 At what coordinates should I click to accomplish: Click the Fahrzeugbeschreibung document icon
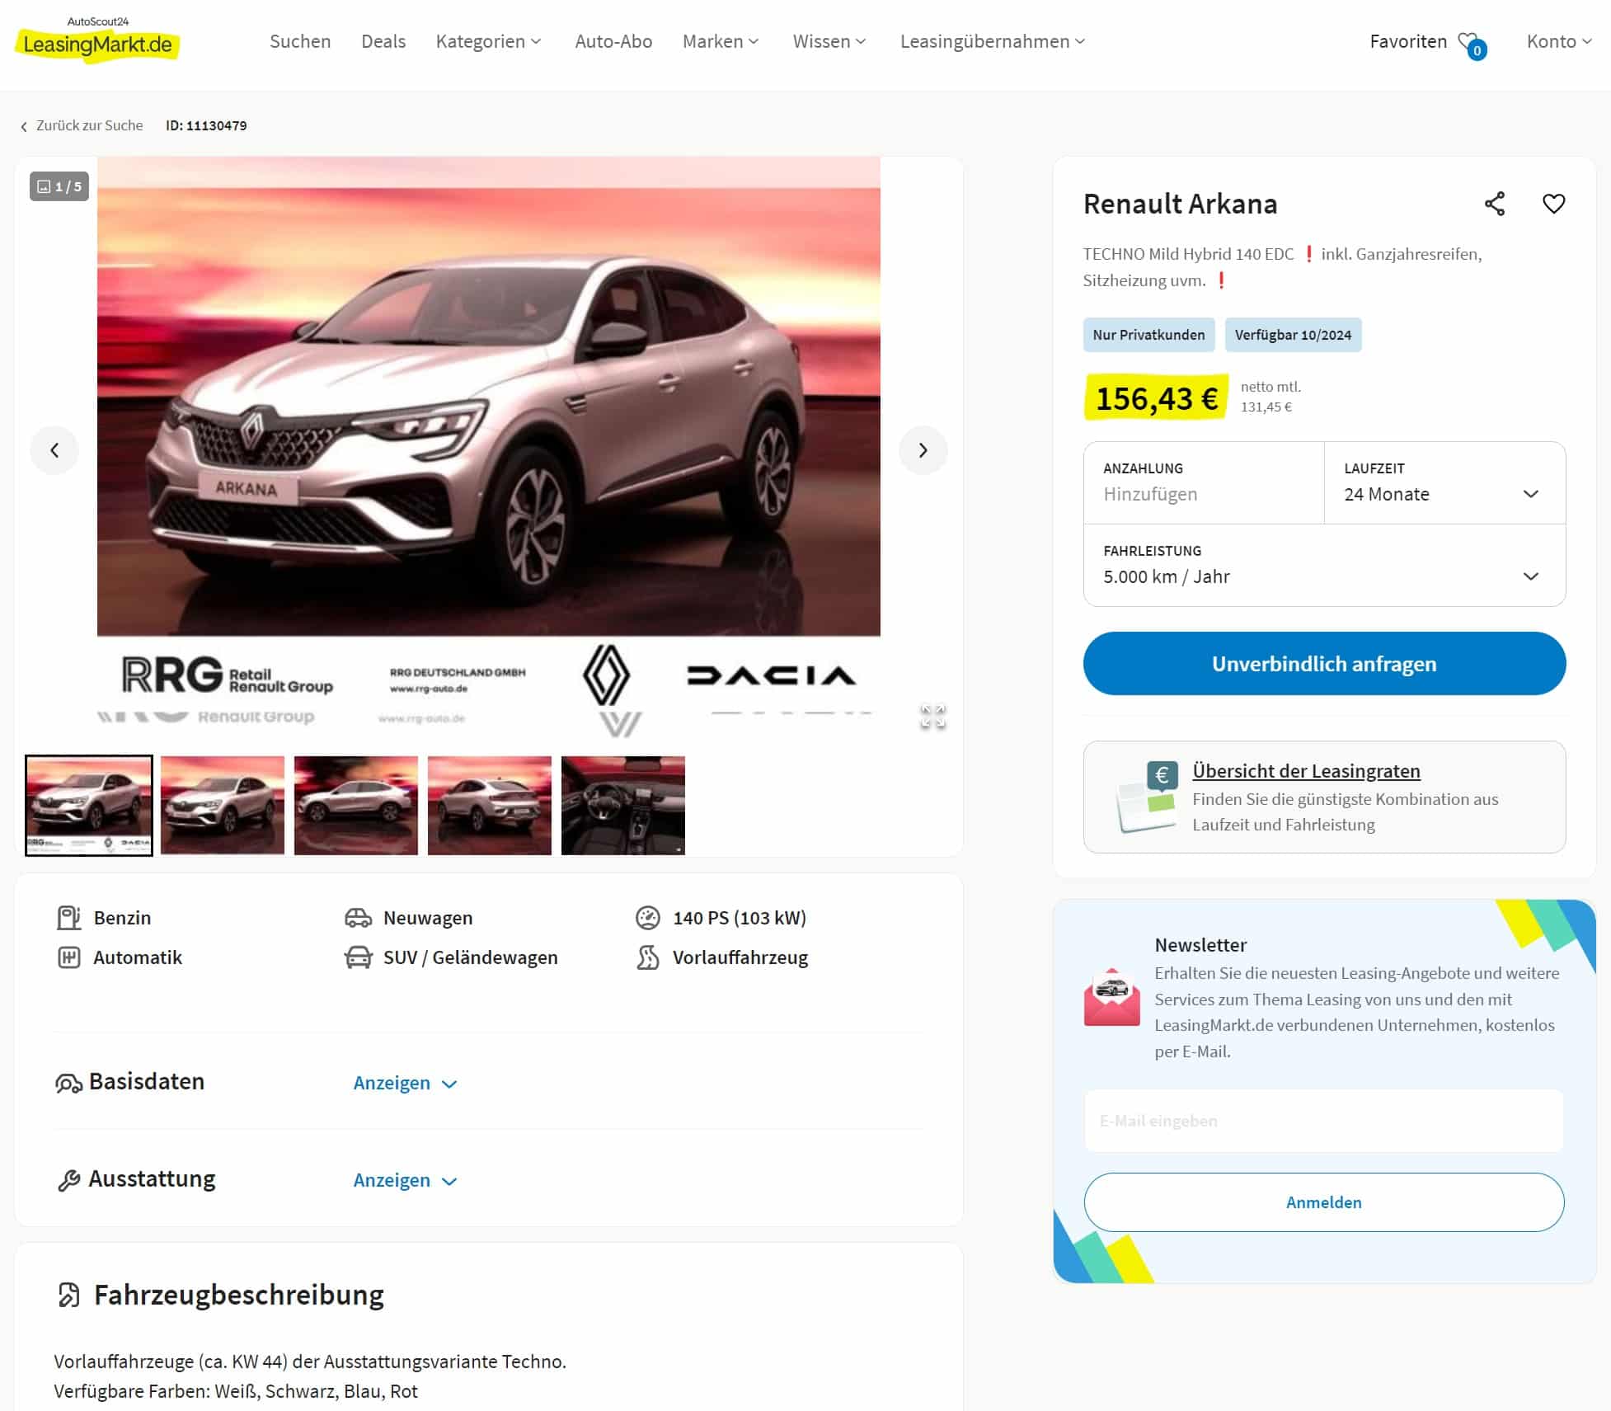[x=69, y=1295]
